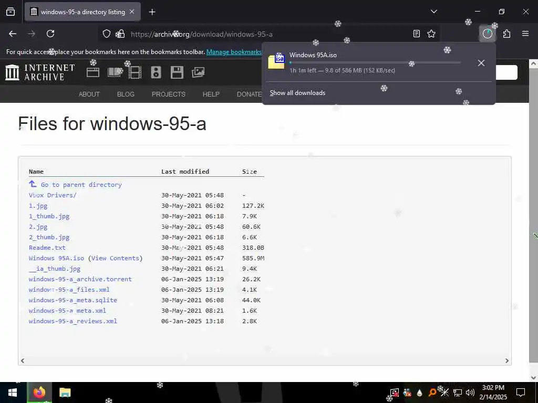The height and width of the screenshot is (403, 538).
Task: Expand the list all tabs chevron
Action: [x=433, y=12]
